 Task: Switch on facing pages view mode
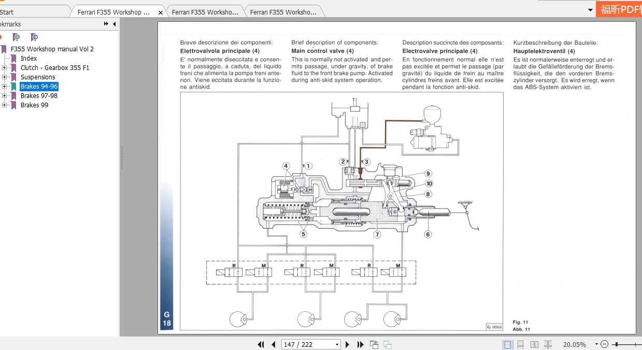click(x=534, y=344)
